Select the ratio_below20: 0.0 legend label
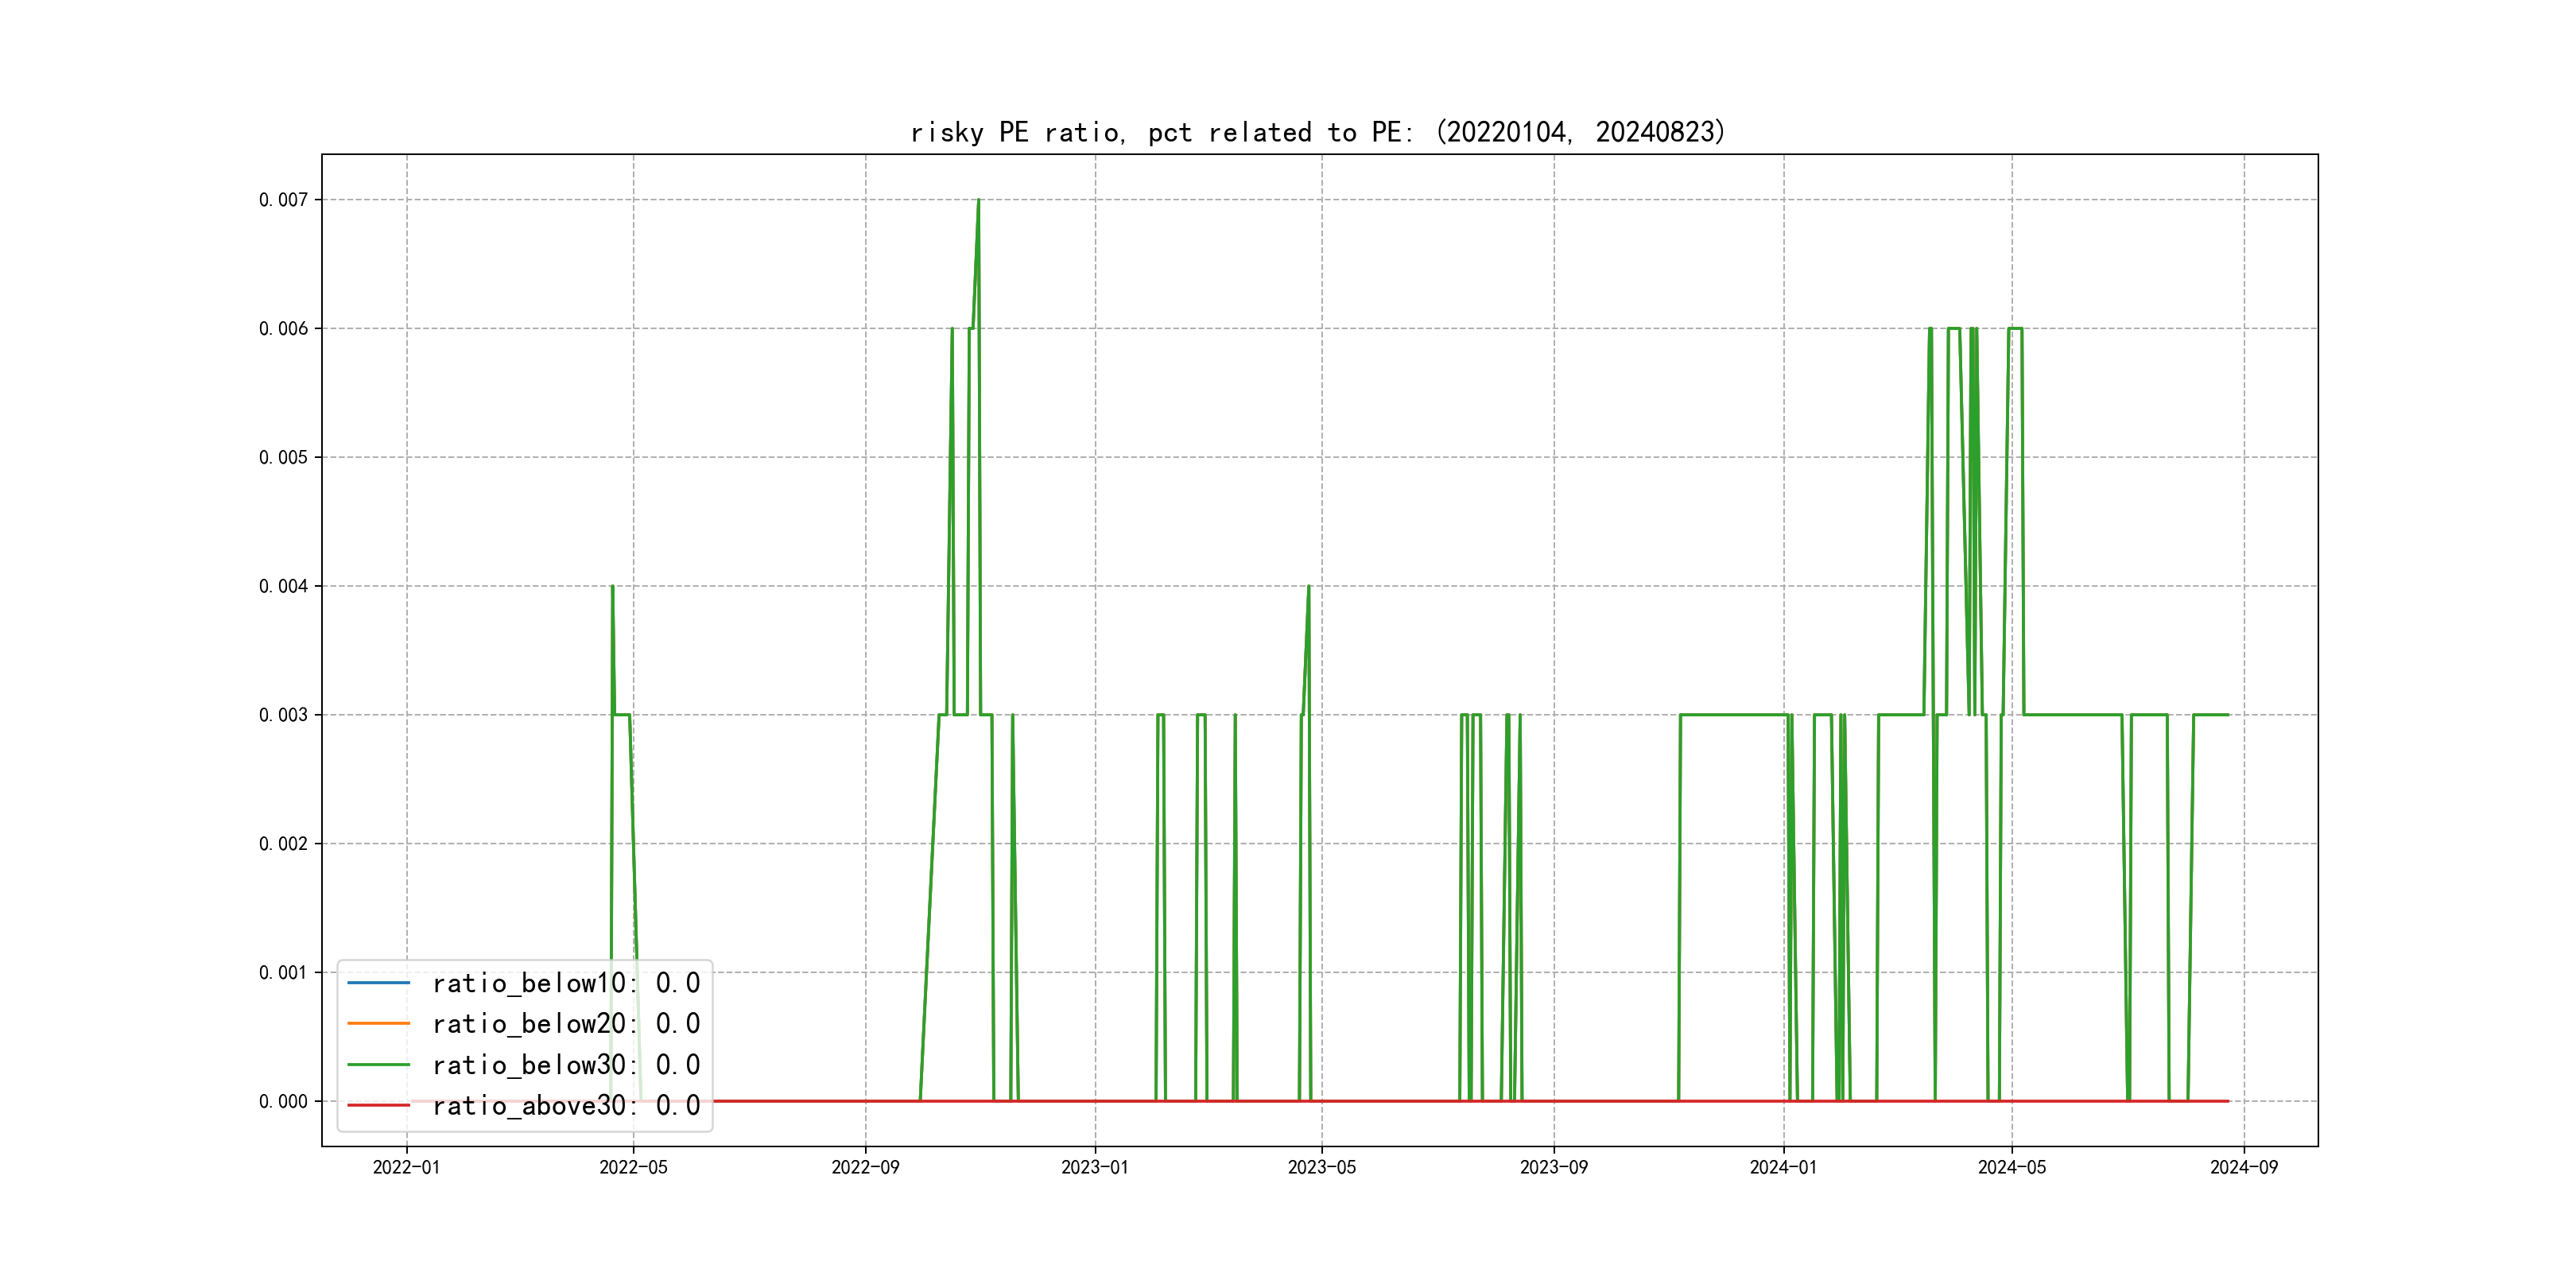Screen dimensions: 2576x1288 point(566,1023)
